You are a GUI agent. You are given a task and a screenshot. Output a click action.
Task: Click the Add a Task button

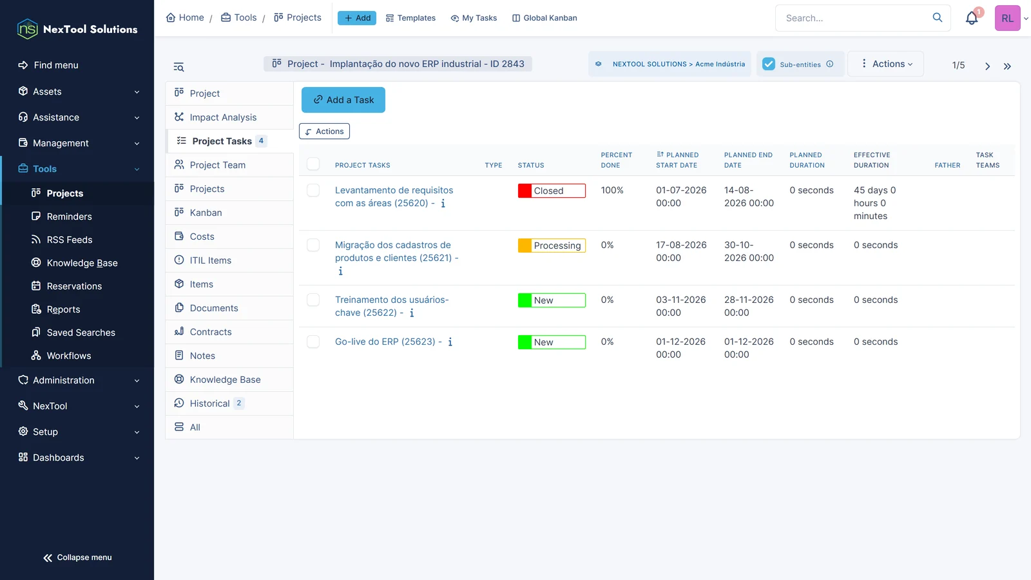click(343, 100)
